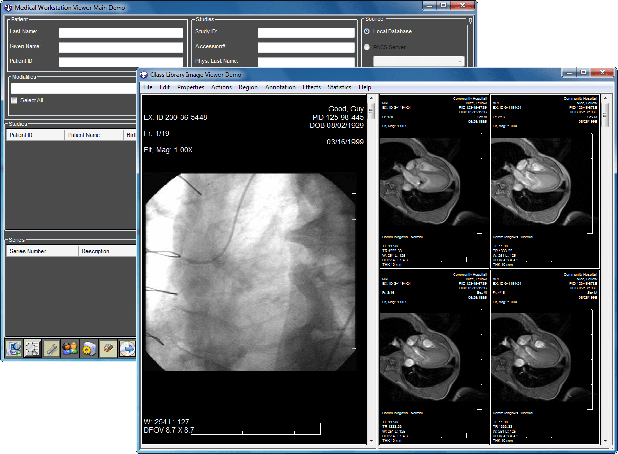Click the Class Library Image Viewer title bar icon
Screen dimensions: 618x454
point(144,75)
